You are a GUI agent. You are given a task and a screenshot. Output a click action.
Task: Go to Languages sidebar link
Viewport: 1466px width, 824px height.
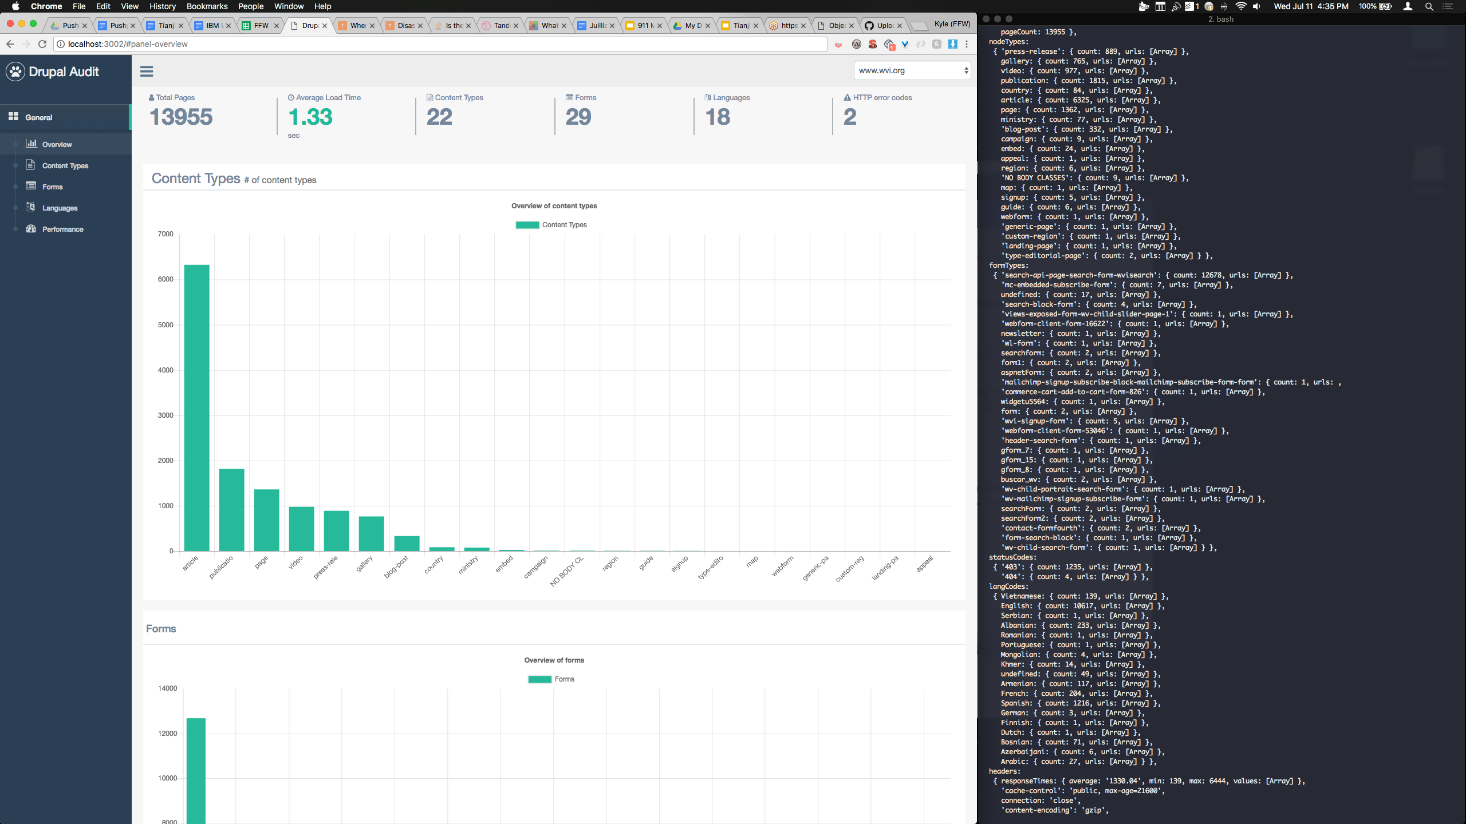pos(60,208)
